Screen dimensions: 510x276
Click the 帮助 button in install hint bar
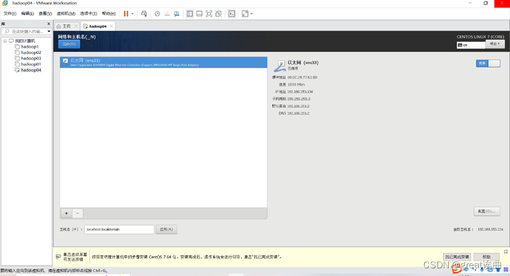(486, 257)
